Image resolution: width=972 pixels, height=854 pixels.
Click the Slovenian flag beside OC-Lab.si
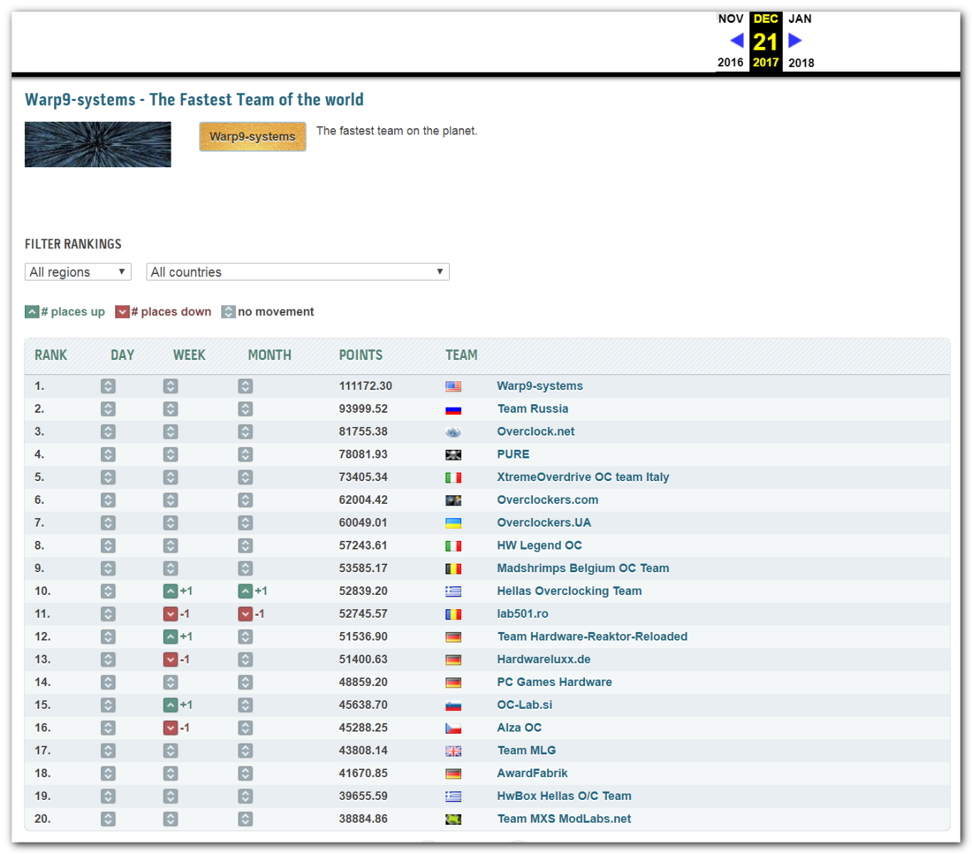tap(453, 705)
